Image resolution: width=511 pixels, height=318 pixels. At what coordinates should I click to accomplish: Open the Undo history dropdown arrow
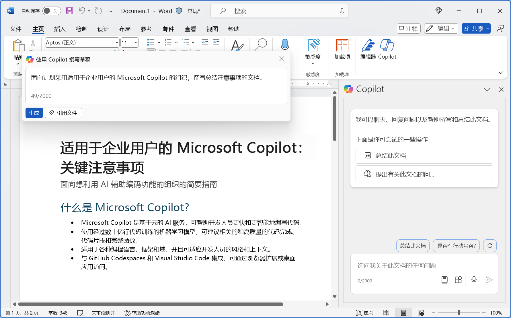click(x=89, y=11)
